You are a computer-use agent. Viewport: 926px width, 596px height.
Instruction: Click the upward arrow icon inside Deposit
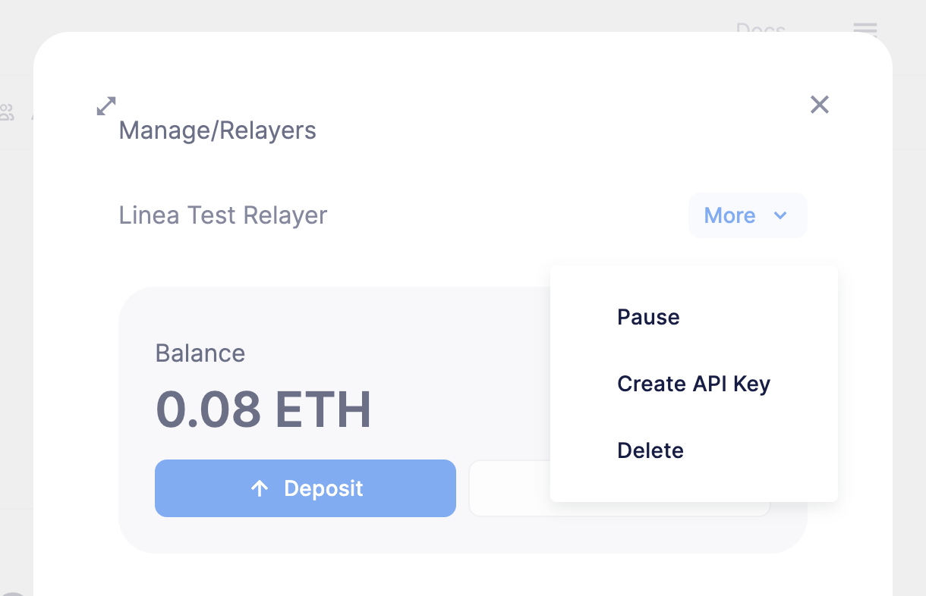(x=260, y=488)
